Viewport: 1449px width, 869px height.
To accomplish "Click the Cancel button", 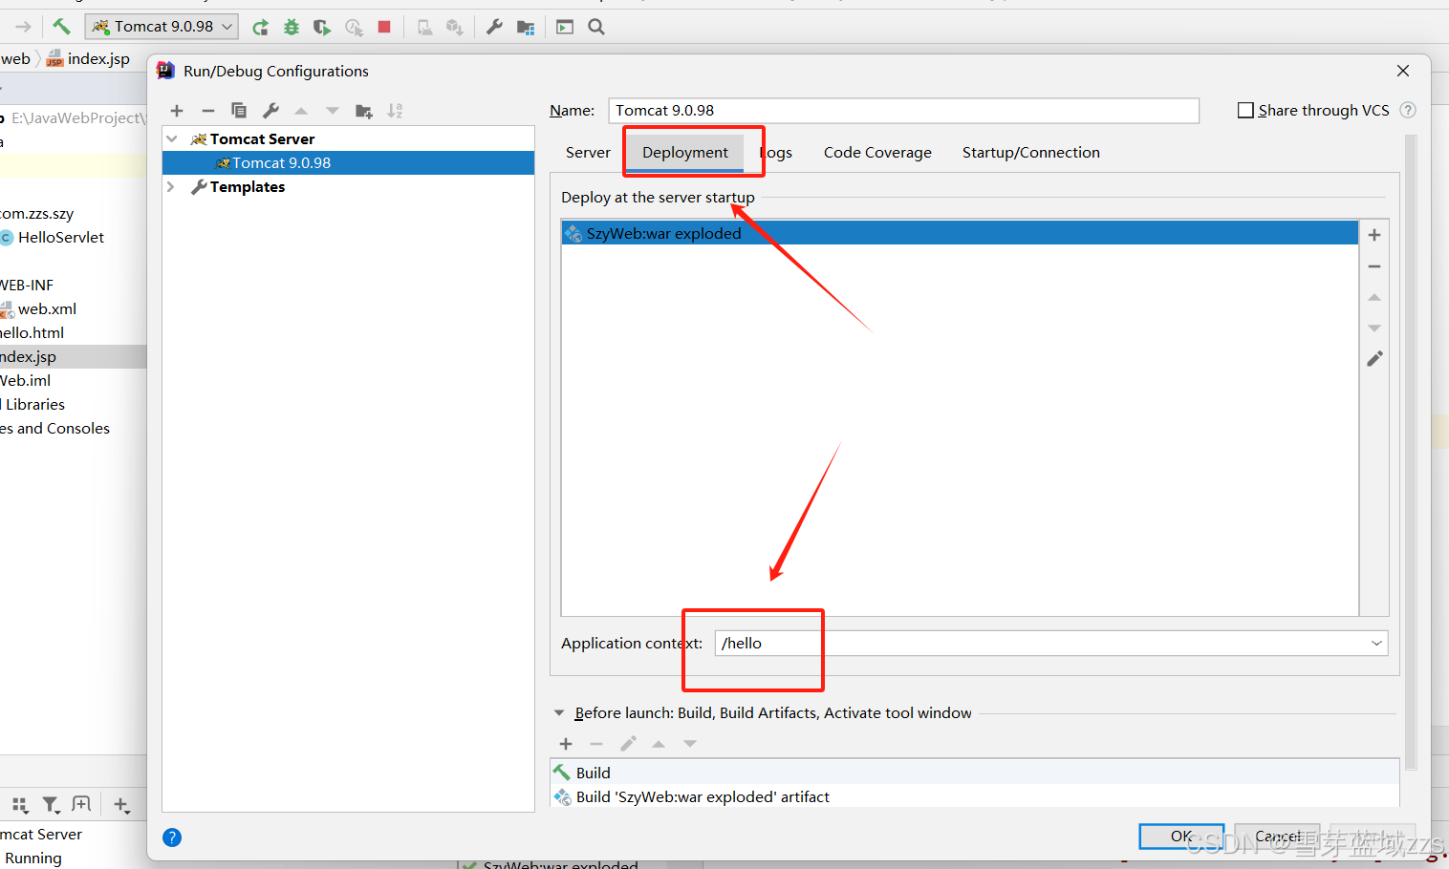I will [1277, 837].
